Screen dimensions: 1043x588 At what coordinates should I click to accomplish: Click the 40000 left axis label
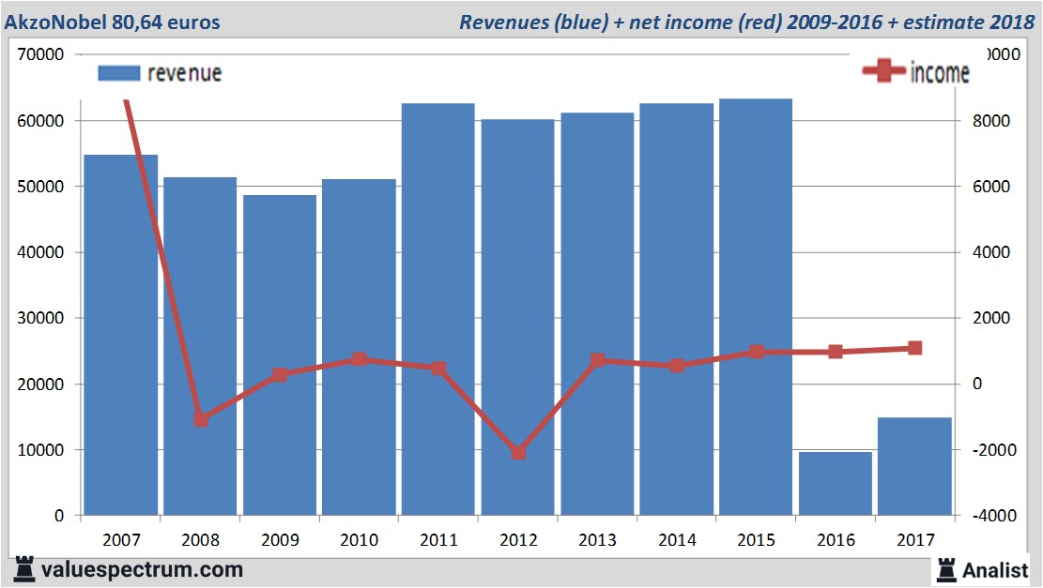pos(40,252)
